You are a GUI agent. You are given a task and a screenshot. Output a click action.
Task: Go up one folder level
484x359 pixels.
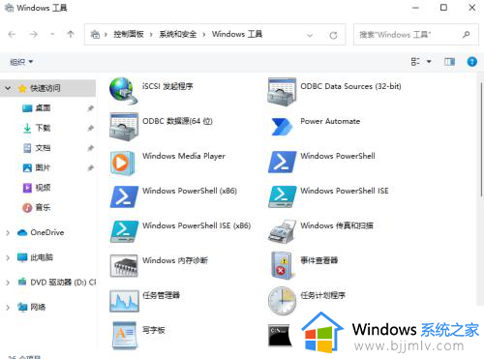[x=71, y=34]
